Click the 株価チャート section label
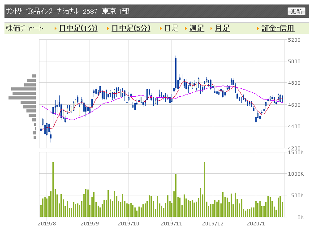Viewport: 314px width, 233px height. tap(24, 28)
